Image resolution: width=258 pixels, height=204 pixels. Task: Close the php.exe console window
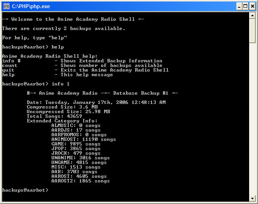pos(252,6)
